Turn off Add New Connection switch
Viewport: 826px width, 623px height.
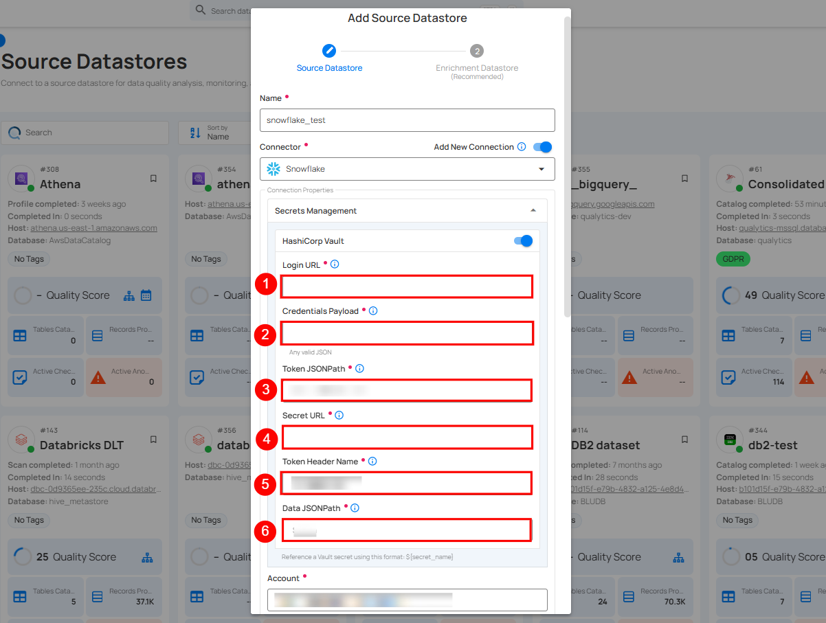[x=542, y=147]
